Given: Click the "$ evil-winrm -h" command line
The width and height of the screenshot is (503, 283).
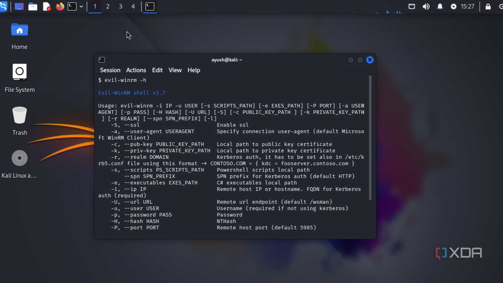Looking at the screenshot, I should (122, 80).
